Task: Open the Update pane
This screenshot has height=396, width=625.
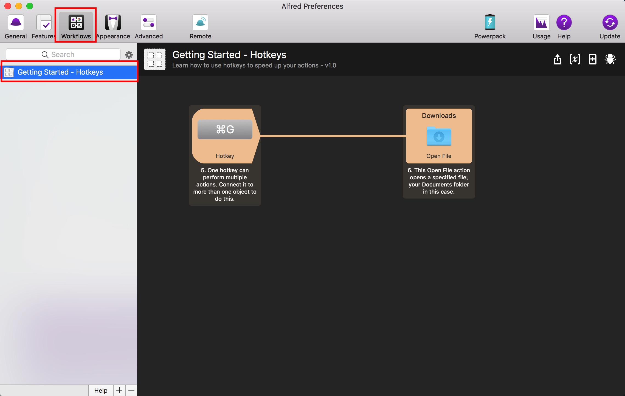Action: tap(610, 27)
